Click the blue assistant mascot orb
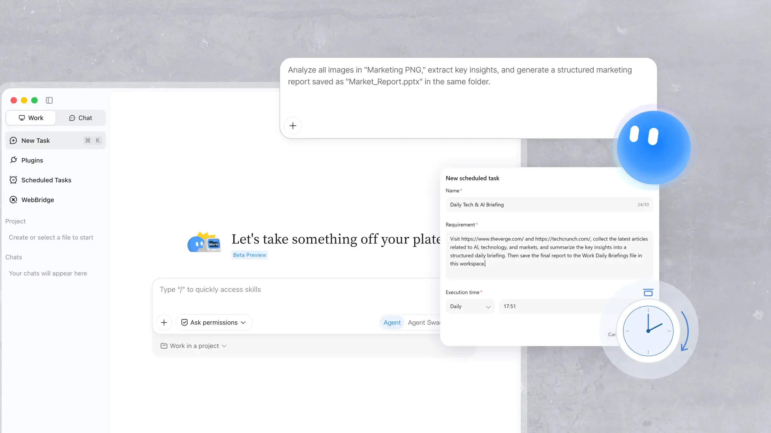 (x=654, y=148)
